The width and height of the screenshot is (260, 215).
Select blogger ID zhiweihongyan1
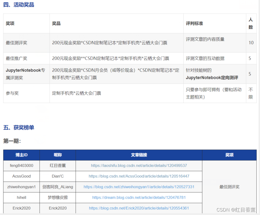(x=21, y=187)
